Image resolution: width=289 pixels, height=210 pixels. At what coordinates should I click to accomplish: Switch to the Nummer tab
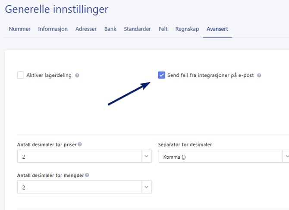coord(20,29)
